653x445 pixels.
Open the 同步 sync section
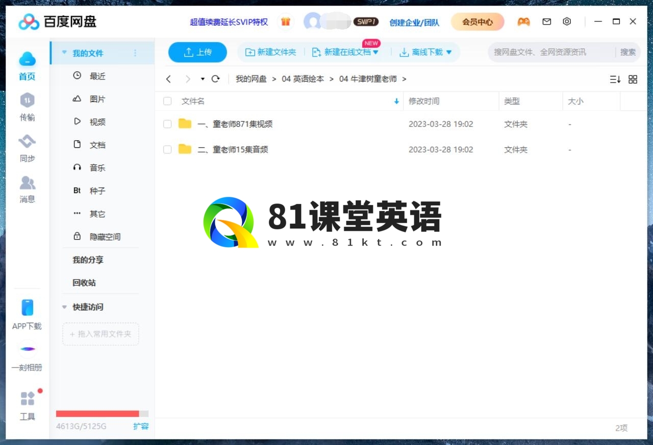(x=27, y=148)
